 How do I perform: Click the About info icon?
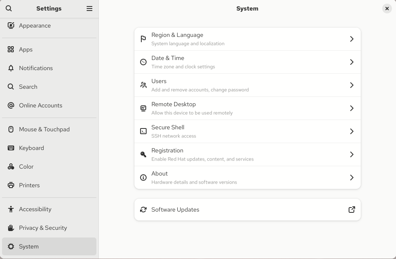(143, 178)
